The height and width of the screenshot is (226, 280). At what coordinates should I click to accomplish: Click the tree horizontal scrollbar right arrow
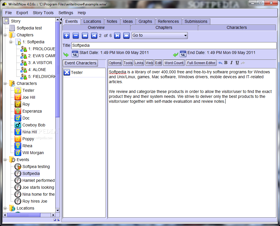(x=53, y=215)
